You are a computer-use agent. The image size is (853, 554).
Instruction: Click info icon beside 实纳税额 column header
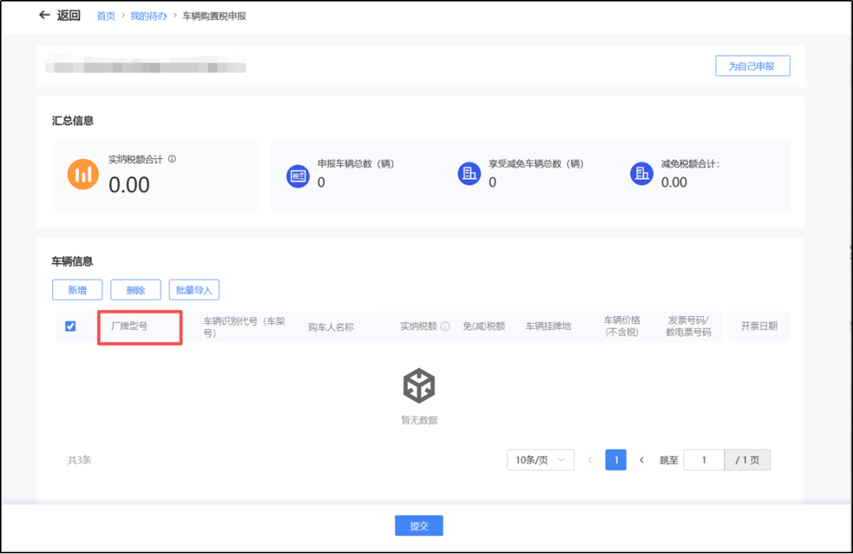pyautogui.click(x=445, y=326)
